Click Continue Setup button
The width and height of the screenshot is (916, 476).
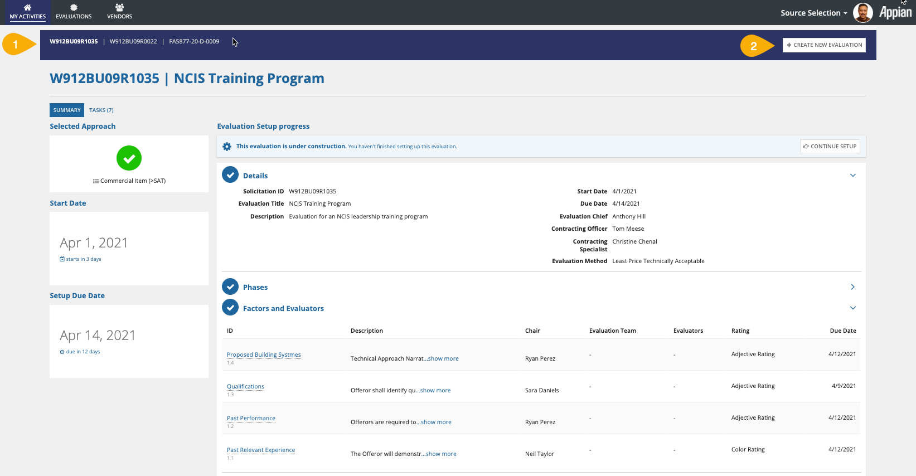pos(830,147)
